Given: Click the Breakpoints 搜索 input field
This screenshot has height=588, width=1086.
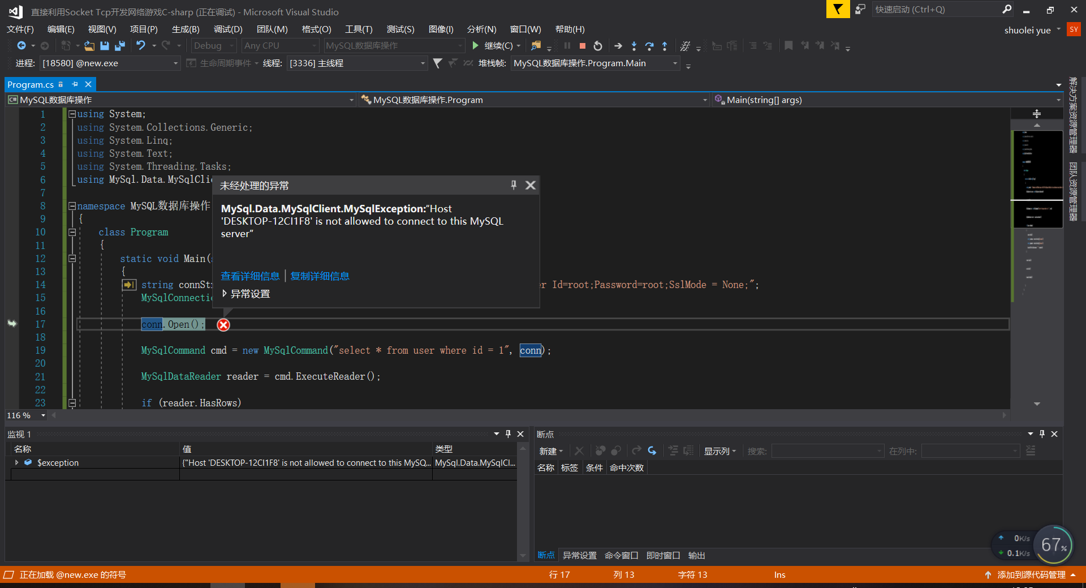Looking at the screenshot, I should [828, 451].
